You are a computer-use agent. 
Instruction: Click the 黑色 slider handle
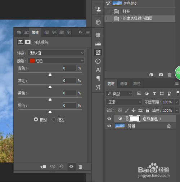click(50, 112)
